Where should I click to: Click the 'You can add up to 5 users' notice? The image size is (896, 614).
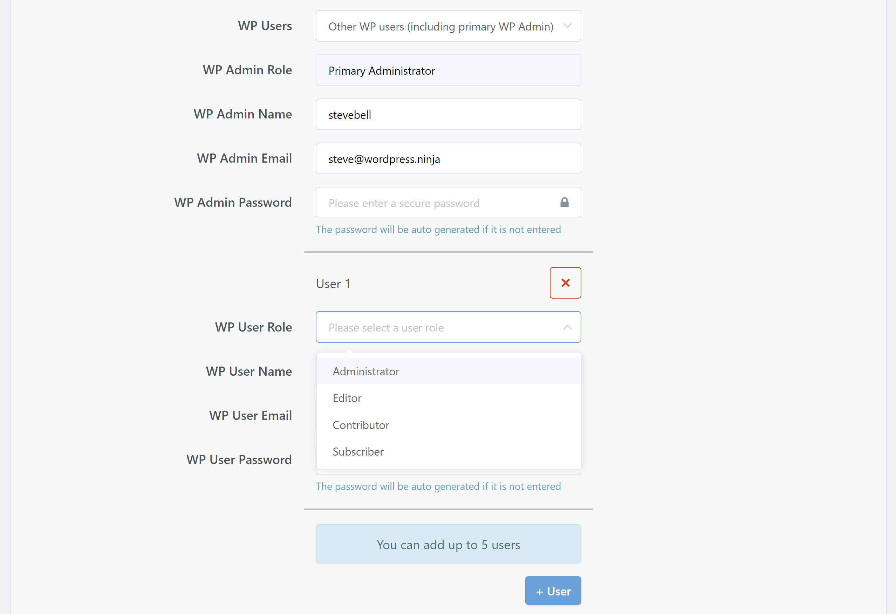tap(449, 544)
